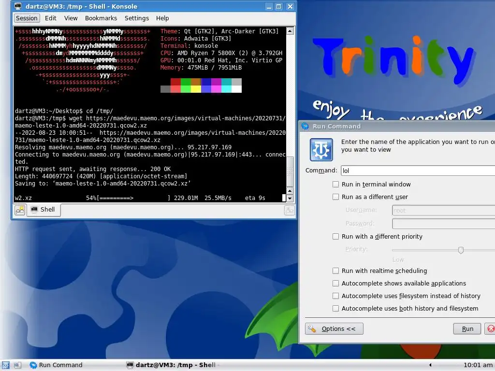Click the 'Saving to:' filename line in Konsole

pyautogui.click(x=102, y=184)
